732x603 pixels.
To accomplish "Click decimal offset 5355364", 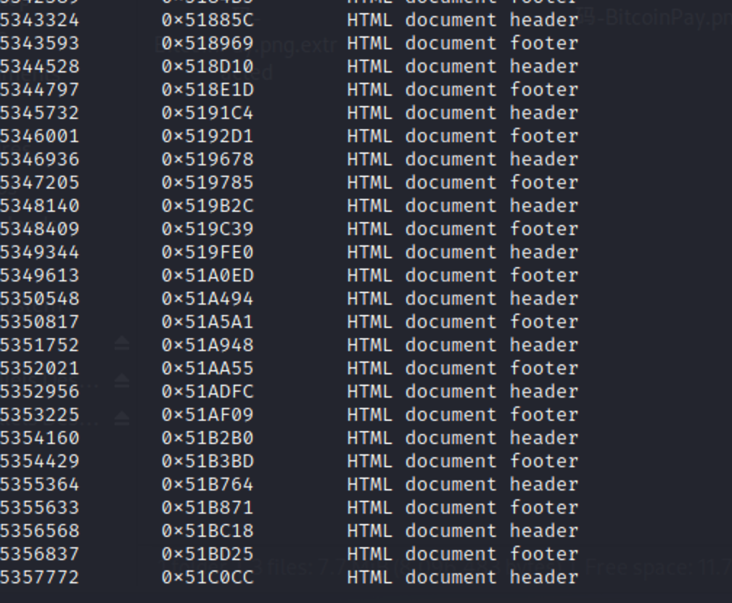I will pyautogui.click(x=39, y=484).
